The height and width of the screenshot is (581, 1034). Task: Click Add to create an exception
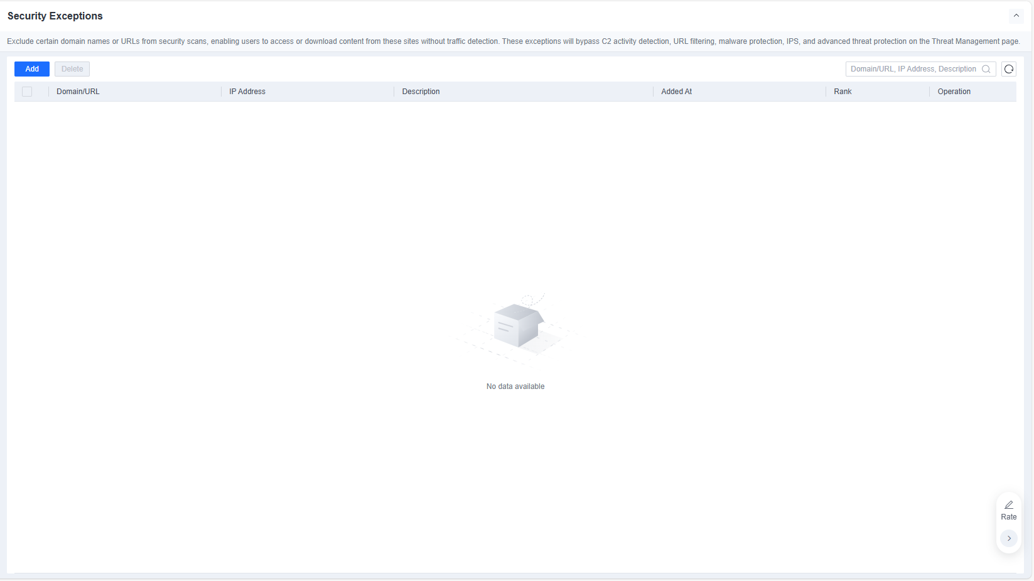tap(32, 69)
